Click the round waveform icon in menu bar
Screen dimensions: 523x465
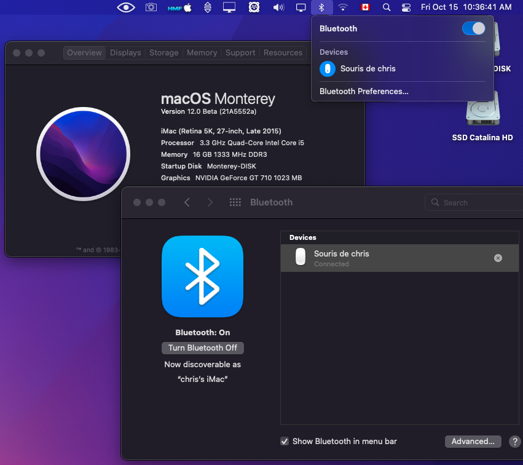pyautogui.click(x=254, y=7)
